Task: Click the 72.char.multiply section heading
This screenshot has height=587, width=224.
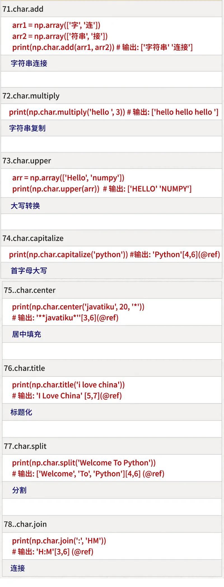Action: pyautogui.click(x=31, y=96)
